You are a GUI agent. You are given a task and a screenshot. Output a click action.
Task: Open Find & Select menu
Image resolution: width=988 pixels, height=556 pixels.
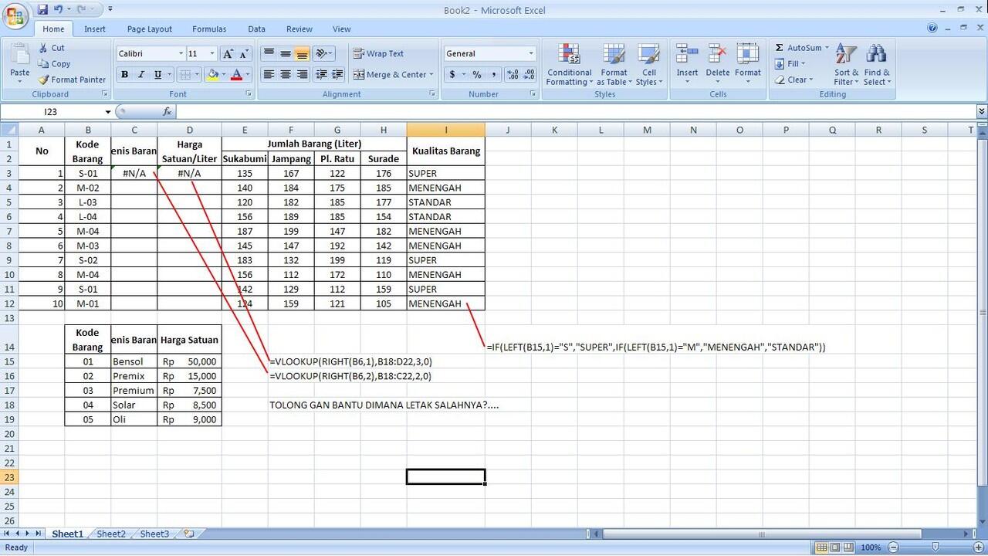click(876, 65)
